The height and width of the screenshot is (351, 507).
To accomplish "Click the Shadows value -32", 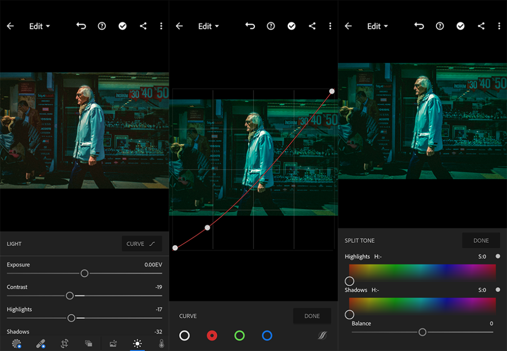I will [158, 332].
